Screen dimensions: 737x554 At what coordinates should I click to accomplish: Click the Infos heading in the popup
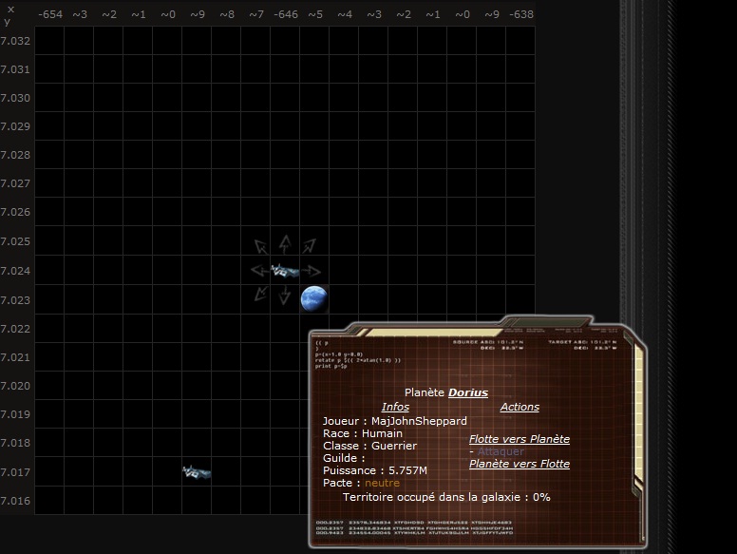[395, 407]
